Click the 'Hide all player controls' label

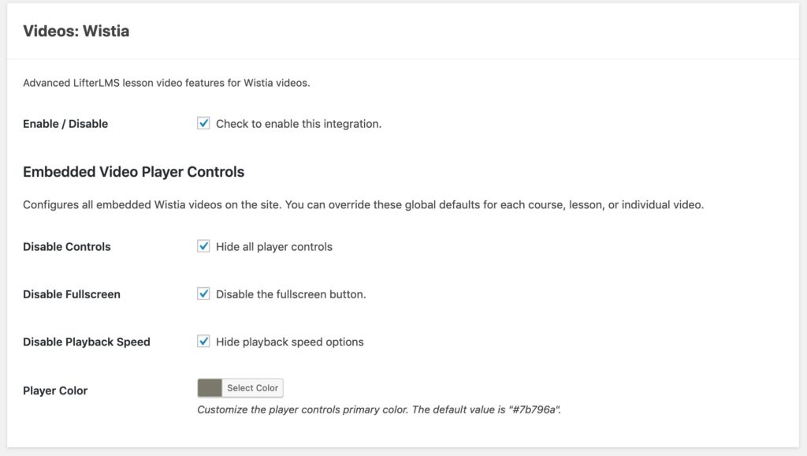(x=273, y=247)
